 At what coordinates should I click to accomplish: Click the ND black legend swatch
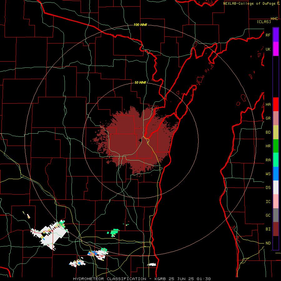pyautogui.click(x=276, y=243)
